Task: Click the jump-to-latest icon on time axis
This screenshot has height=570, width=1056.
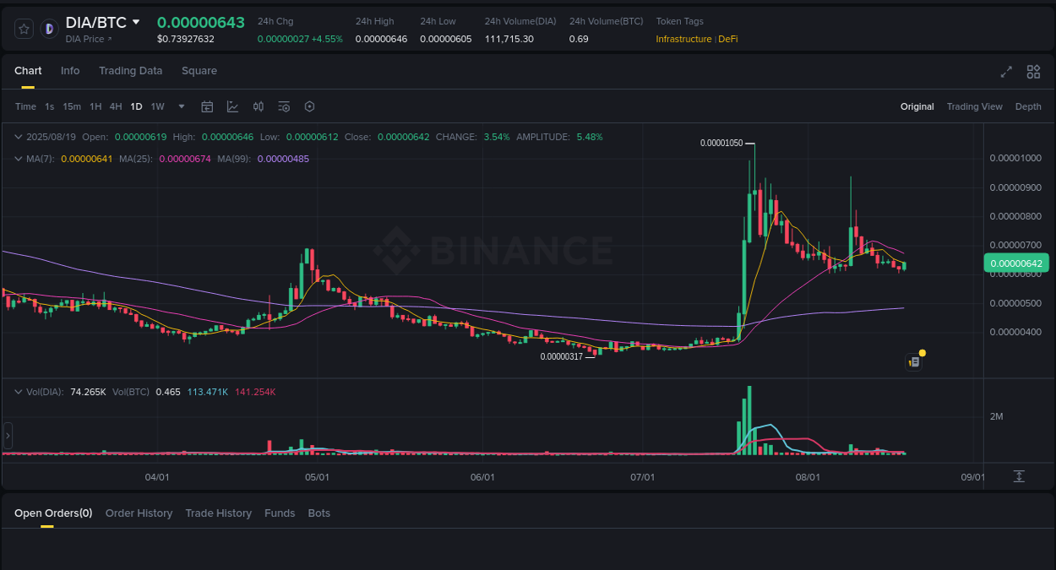Action: tap(1019, 476)
